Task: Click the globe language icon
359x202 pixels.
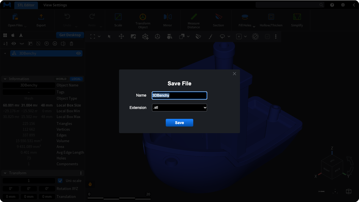Action: pos(343,5)
